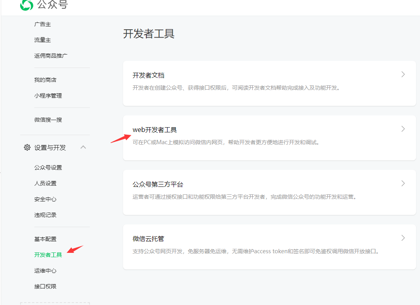Click the 微信云托管 card title
Screen dimensions: 420x305
pyautogui.click(x=148, y=239)
